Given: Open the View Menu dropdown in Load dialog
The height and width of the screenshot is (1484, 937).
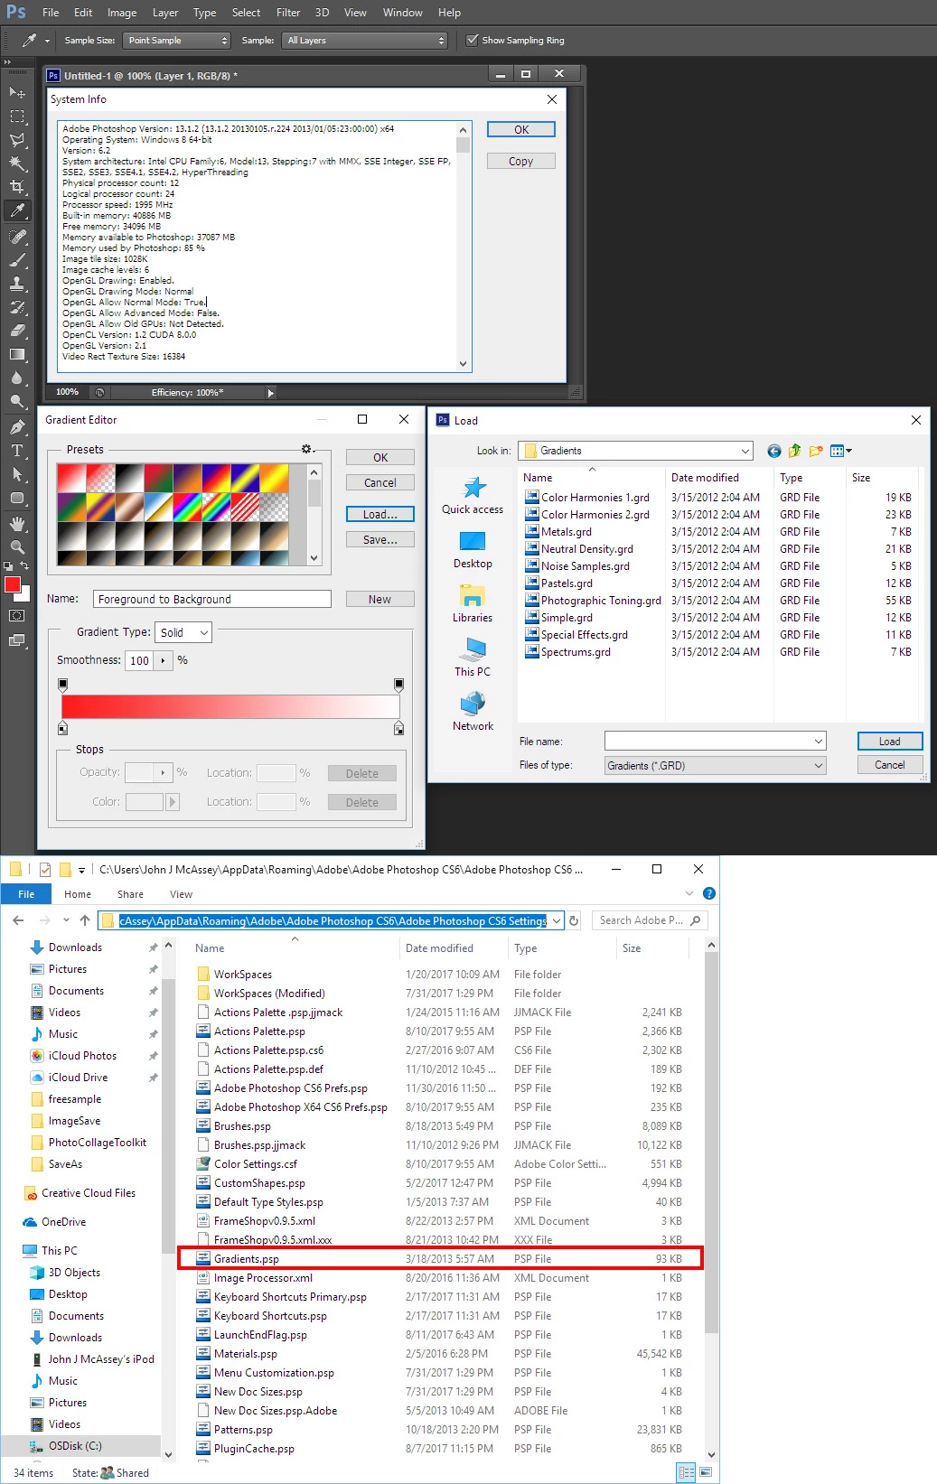Looking at the screenshot, I should 841,451.
